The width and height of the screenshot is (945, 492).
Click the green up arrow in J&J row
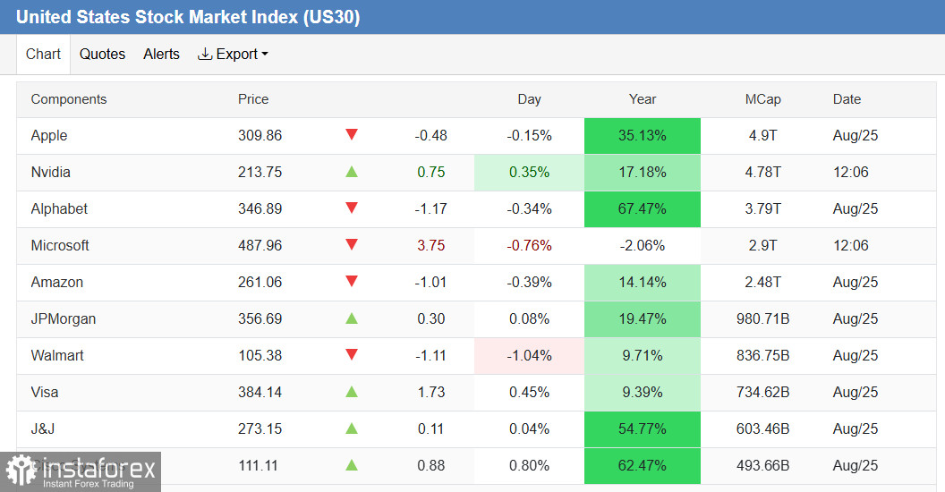pos(352,428)
